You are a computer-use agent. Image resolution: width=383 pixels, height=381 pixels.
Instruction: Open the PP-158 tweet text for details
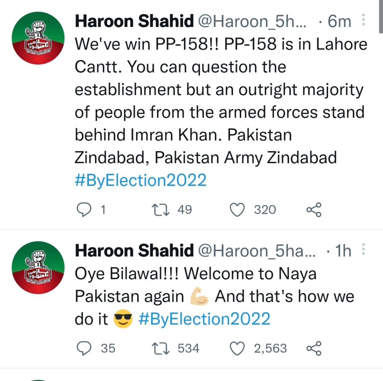tap(221, 101)
